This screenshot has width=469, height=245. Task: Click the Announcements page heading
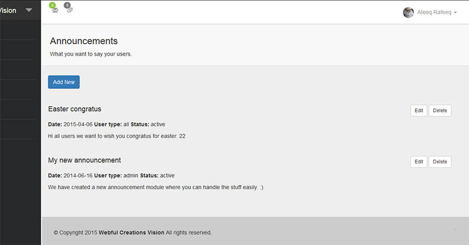(84, 41)
